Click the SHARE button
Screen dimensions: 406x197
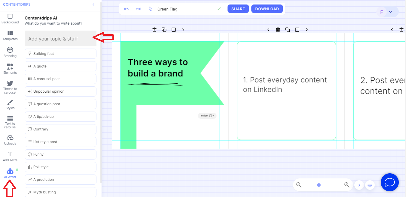[238, 9]
